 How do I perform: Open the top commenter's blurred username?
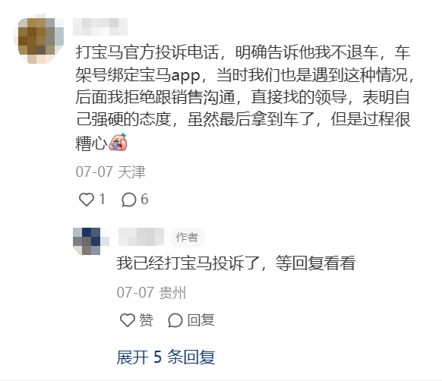click(100, 27)
